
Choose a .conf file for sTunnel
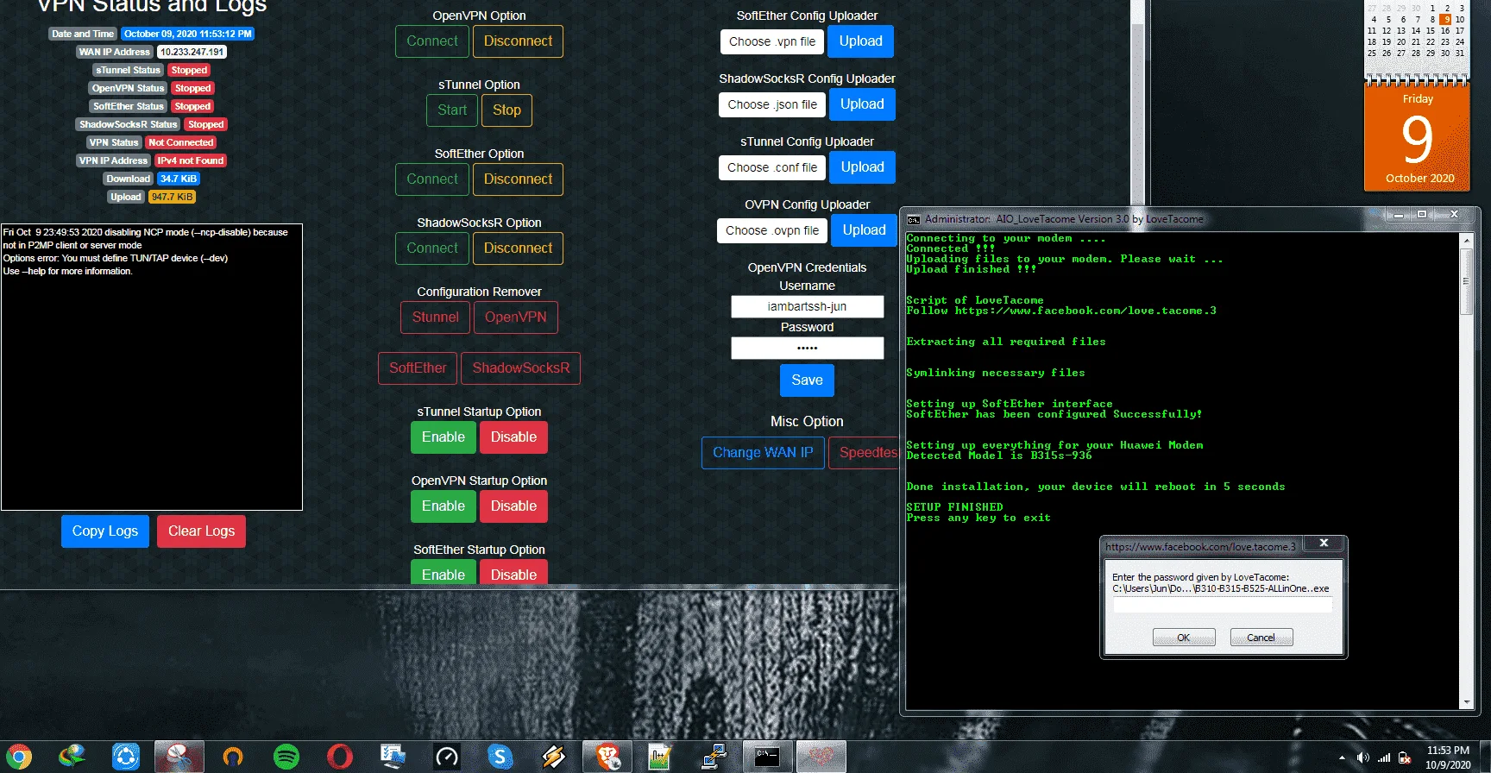coord(772,167)
